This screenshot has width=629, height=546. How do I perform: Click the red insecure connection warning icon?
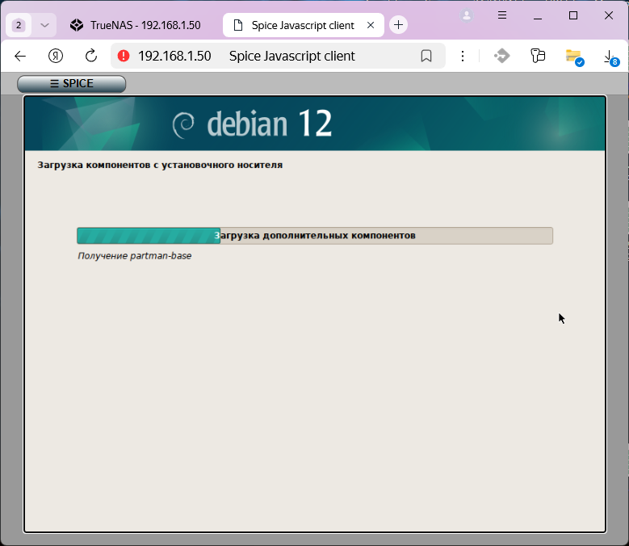(124, 56)
